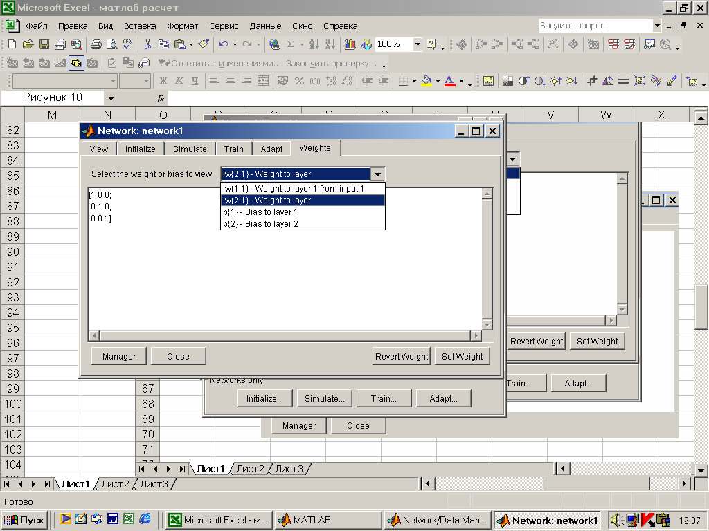Click the Line Style icon
The image size is (709, 531).
pos(624,81)
